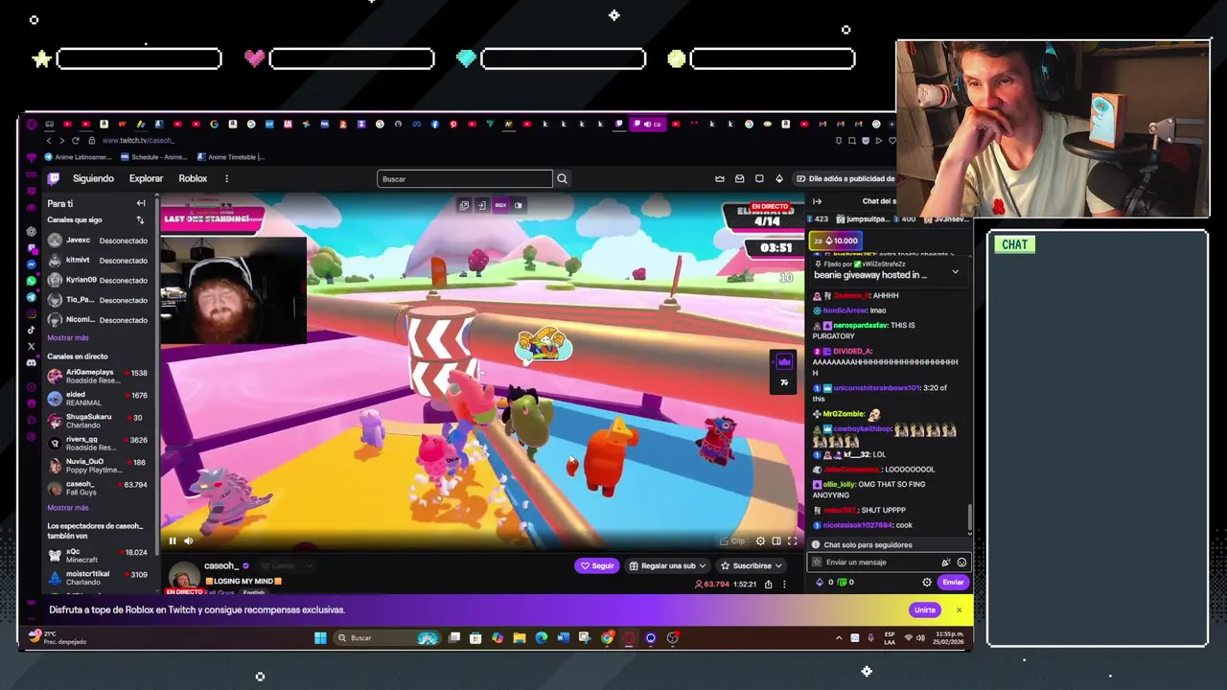The height and width of the screenshot is (690, 1227).
Task: Click Mostrar más under live channels
Action: pos(67,508)
